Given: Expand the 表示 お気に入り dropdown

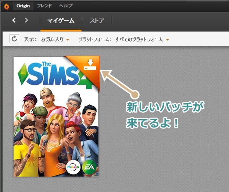Looking at the screenshot, I should (55, 39).
